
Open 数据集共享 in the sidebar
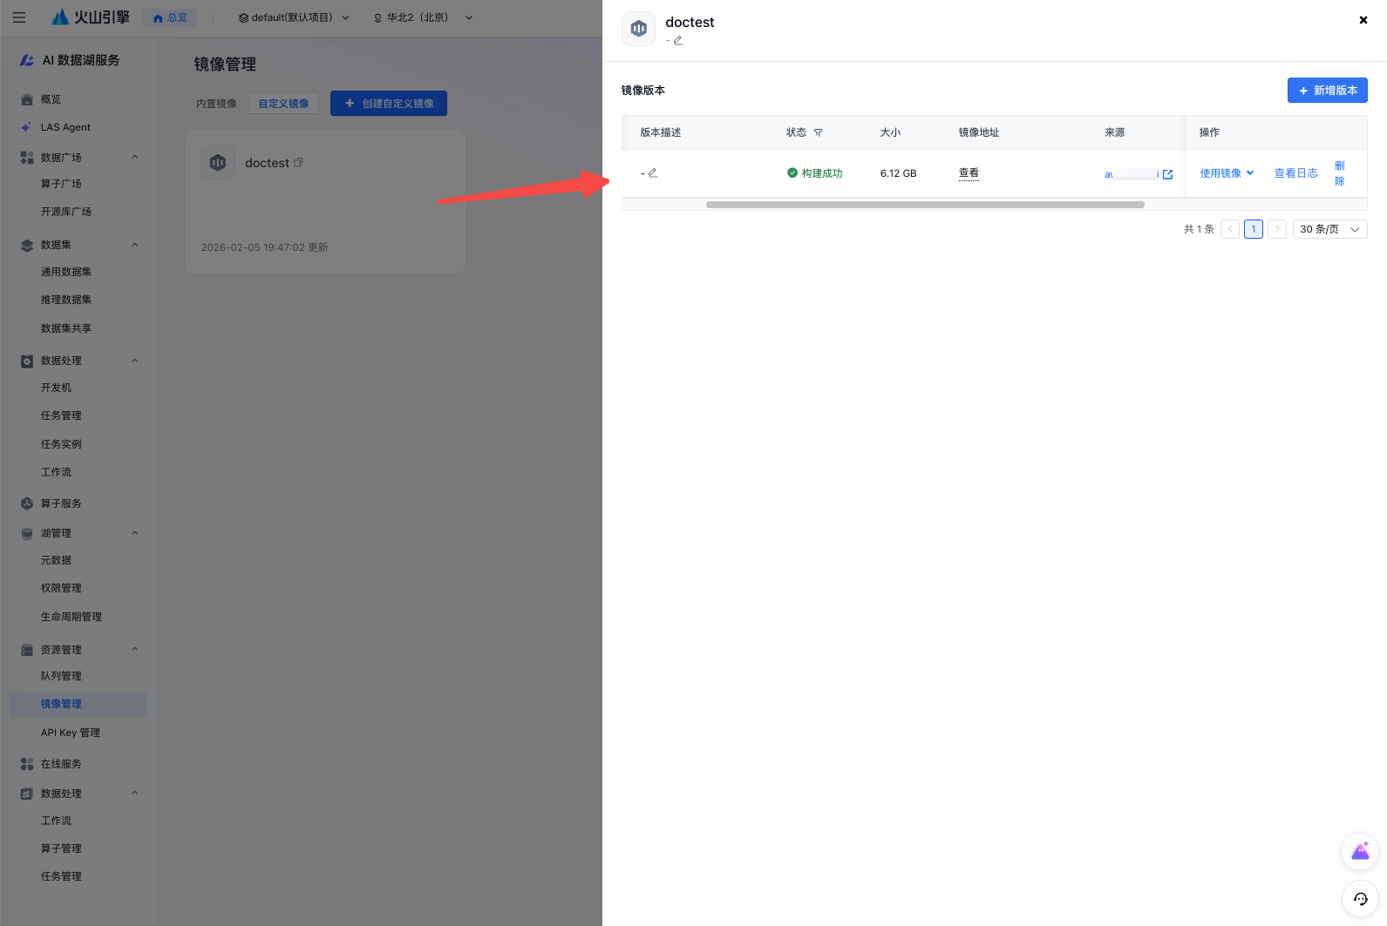(x=66, y=328)
